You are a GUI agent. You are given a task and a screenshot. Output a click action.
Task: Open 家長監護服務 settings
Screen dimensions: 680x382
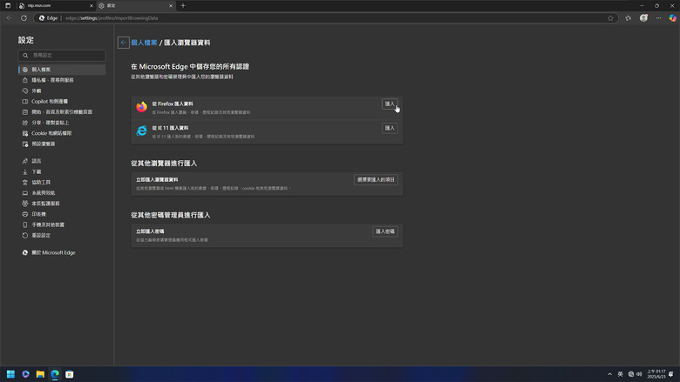point(62,204)
